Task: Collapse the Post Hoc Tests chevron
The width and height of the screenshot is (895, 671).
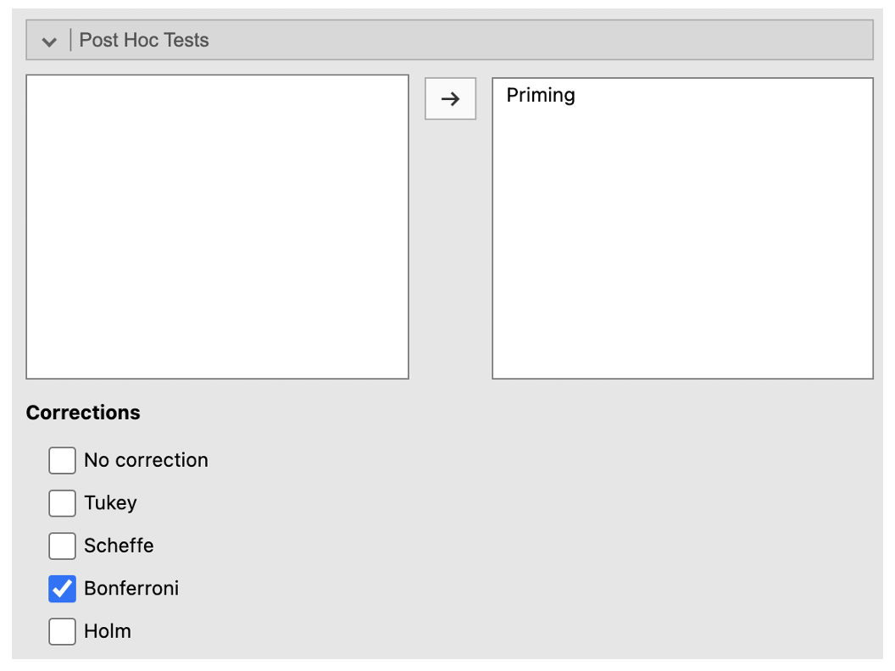Action: [49, 42]
